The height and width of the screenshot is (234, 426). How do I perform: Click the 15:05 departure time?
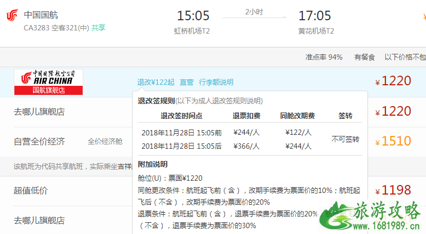pyautogui.click(x=193, y=16)
